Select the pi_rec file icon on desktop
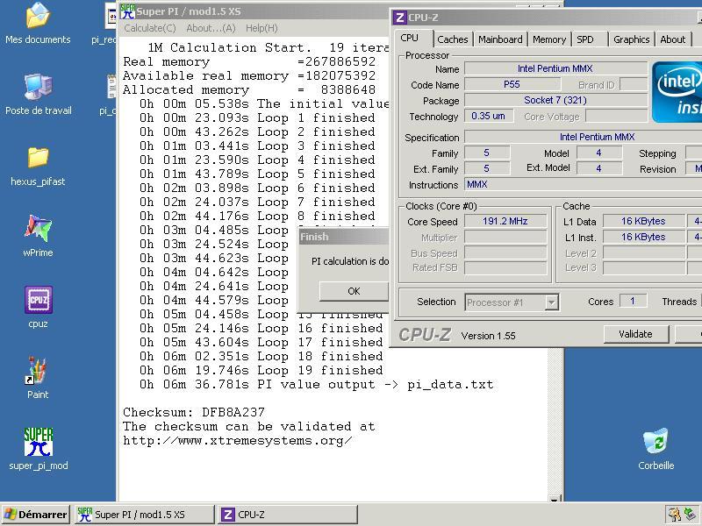702x526 pixels. click(x=111, y=16)
